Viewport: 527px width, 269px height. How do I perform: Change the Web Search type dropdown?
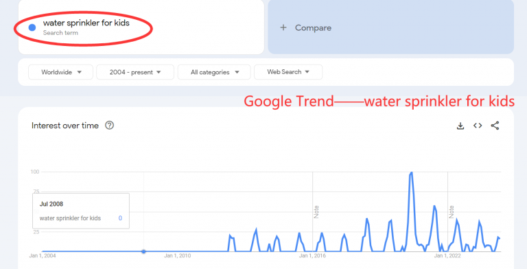288,72
